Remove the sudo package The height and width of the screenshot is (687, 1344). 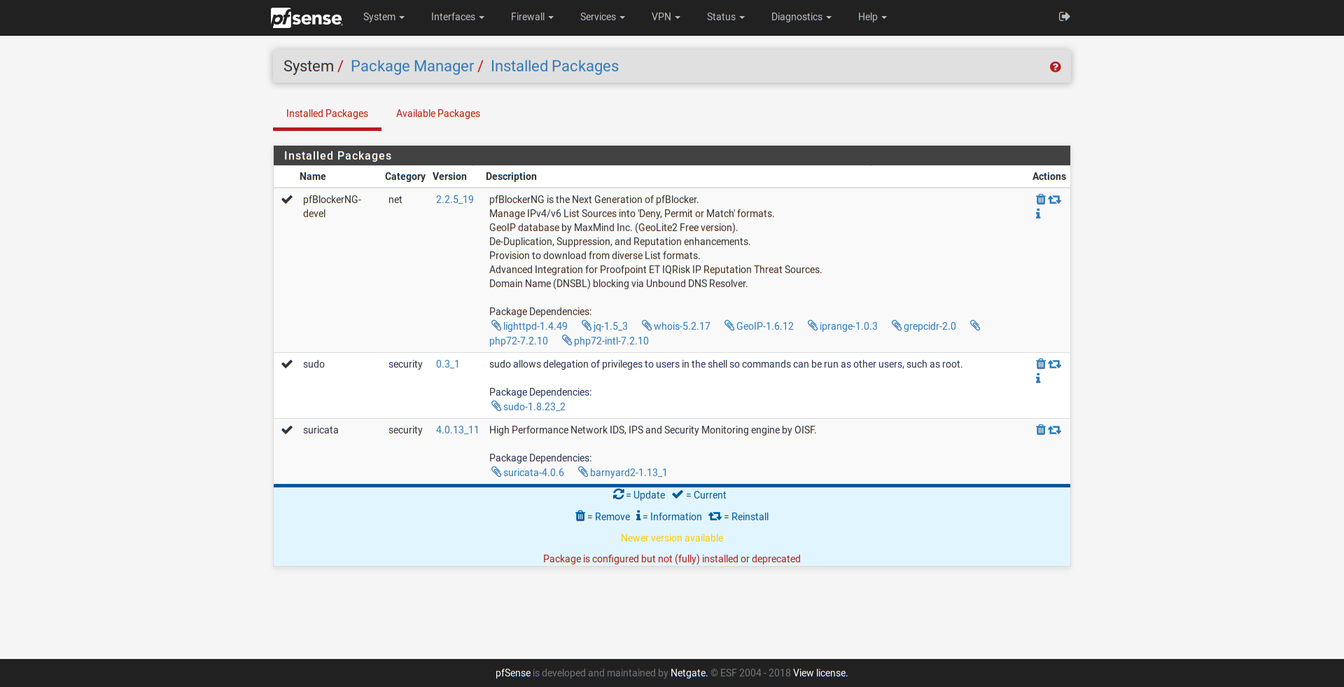(1041, 364)
